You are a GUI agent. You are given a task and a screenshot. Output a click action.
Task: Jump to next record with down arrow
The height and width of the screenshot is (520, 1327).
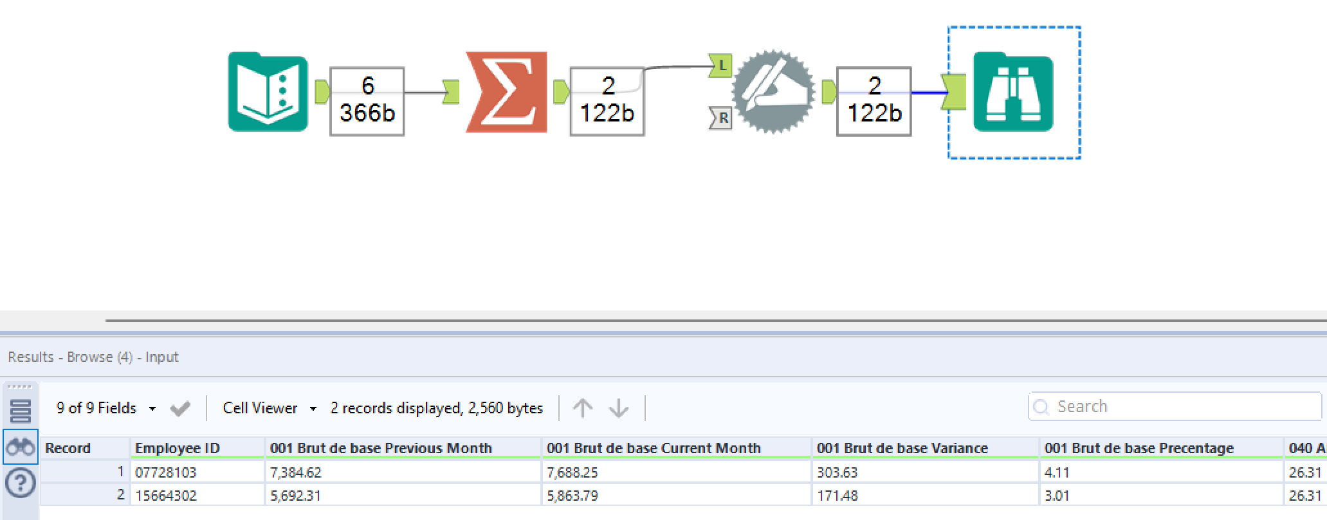tap(619, 408)
